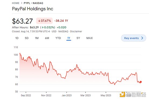Viewport: 149px width, 100px height.
Task: Click PYPL · NASDAQ breadcrumb text
Action: click(33, 3)
